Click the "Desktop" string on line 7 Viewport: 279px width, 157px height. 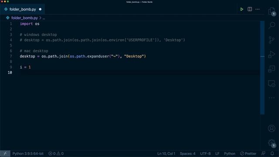click(134, 56)
